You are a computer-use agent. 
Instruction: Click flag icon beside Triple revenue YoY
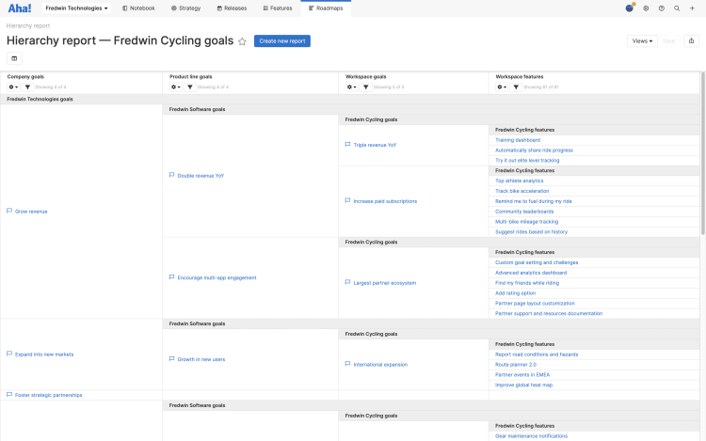(347, 145)
